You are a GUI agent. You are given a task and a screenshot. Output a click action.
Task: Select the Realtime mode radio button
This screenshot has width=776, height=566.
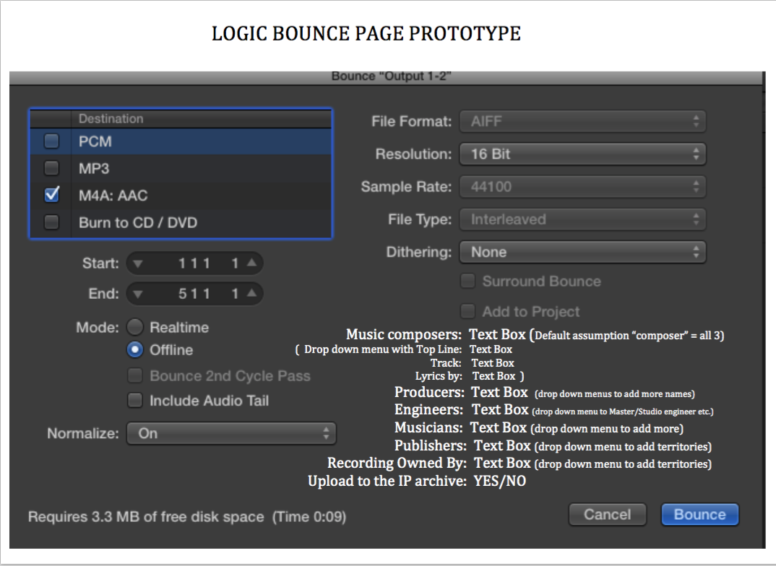point(135,327)
